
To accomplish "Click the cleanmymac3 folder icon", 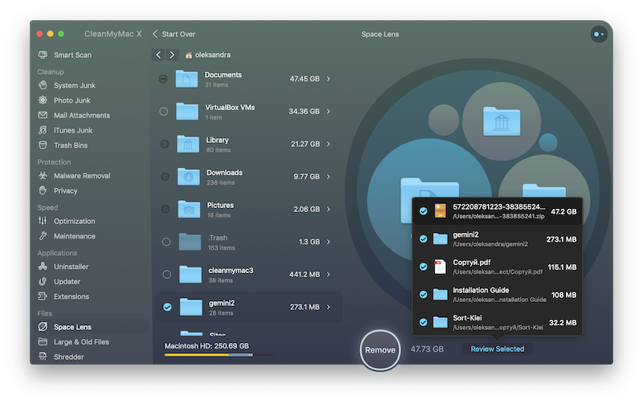I will [190, 274].
